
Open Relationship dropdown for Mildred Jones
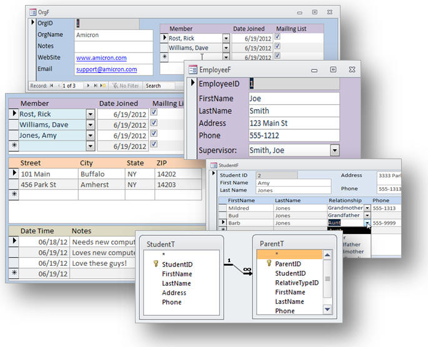click(x=367, y=208)
